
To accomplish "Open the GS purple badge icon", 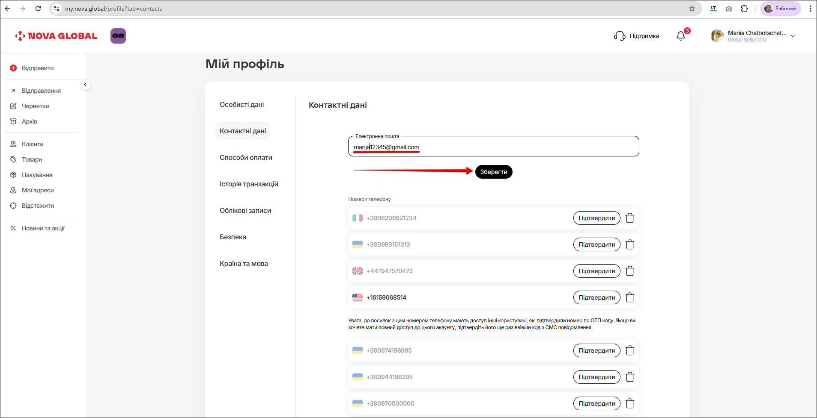I will pyautogui.click(x=118, y=36).
